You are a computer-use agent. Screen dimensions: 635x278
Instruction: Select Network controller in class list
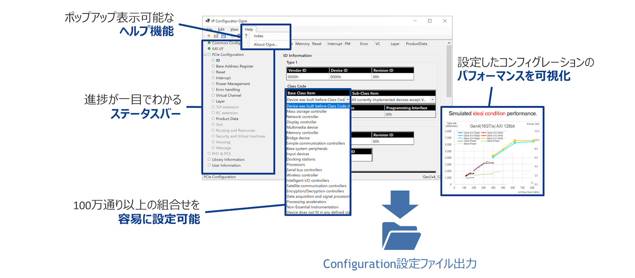click(302, 117)
